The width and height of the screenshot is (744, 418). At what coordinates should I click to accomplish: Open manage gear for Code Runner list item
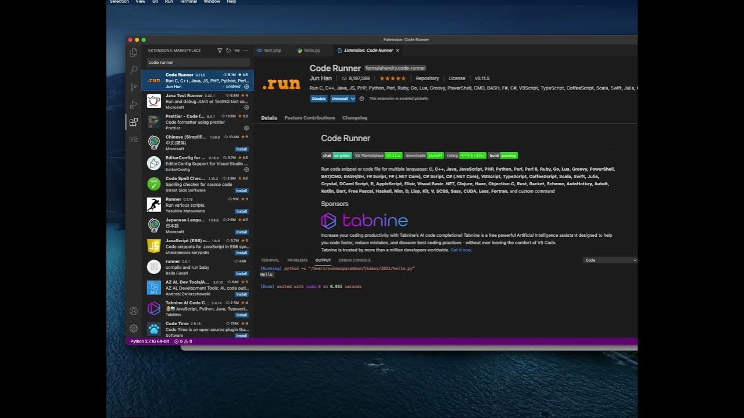[246, 87]
